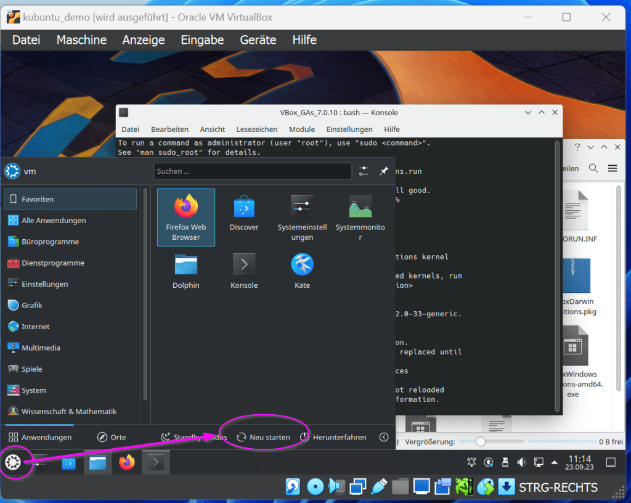Open Lesezeichen menu in Konsole
Viewport: 631px width, 503px height.
click(257, 129)
